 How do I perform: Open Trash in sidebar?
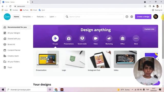(x=17, y=67)
